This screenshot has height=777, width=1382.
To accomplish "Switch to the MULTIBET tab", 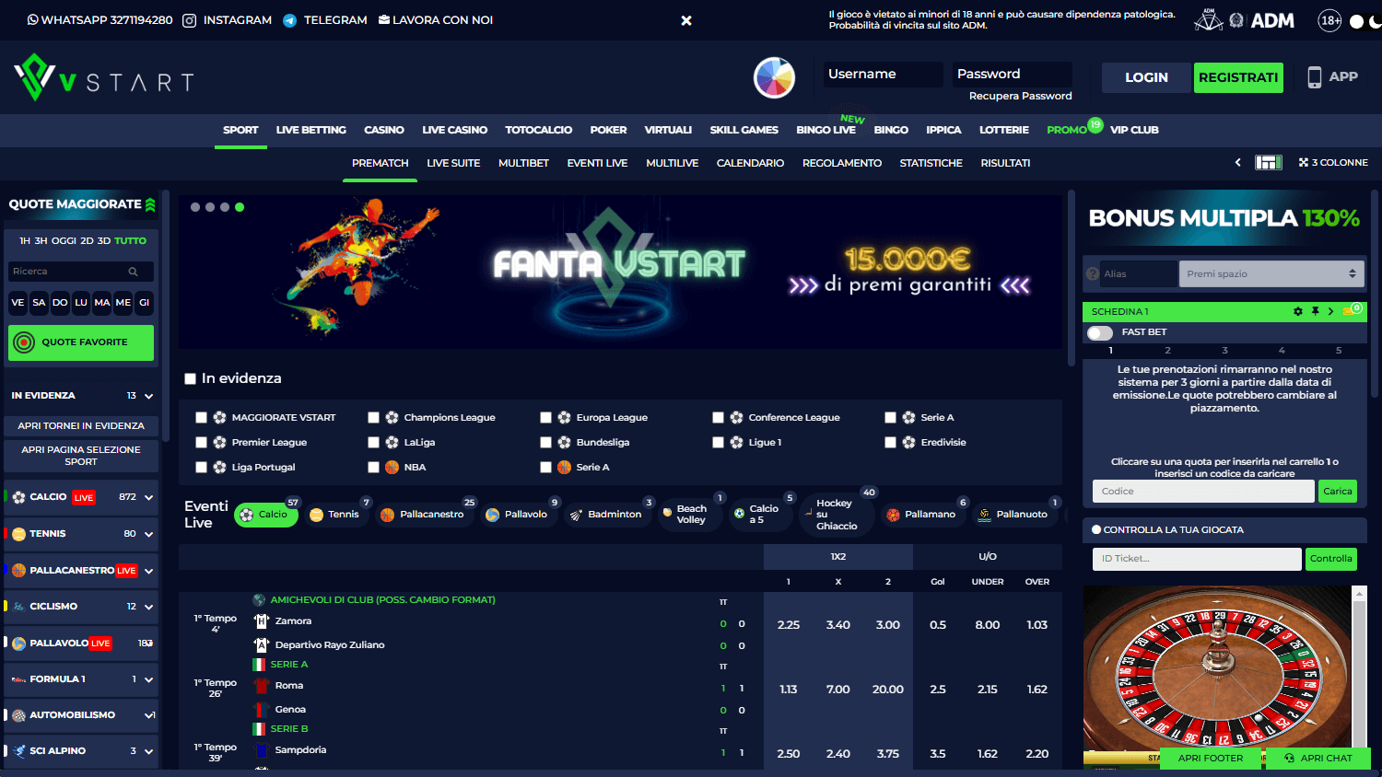I will (x=523, y=163).
